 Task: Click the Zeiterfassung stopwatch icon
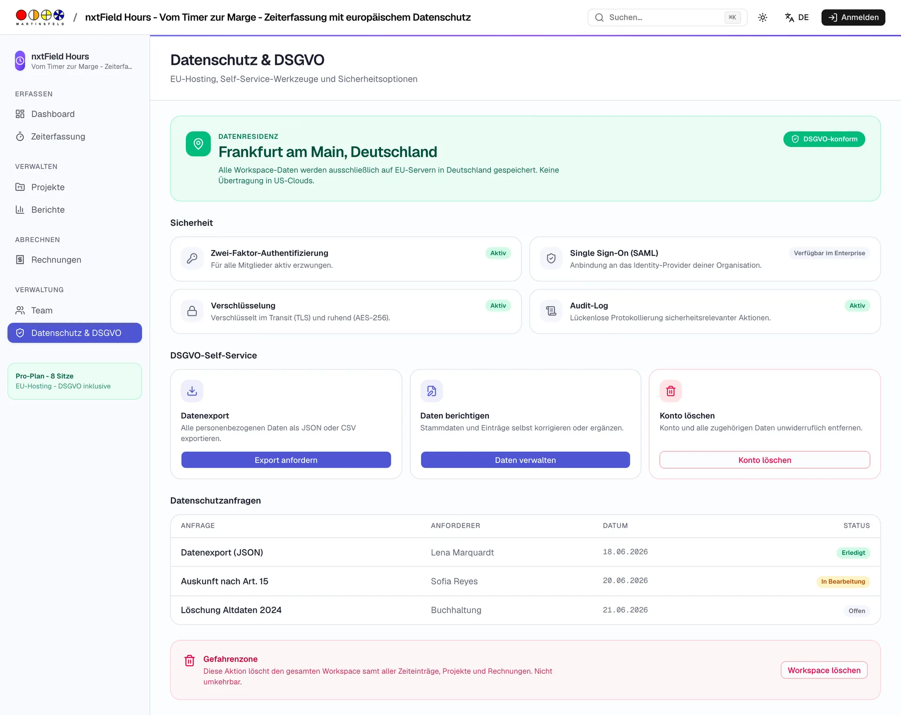pyautogui.click(x=20, y=137)
